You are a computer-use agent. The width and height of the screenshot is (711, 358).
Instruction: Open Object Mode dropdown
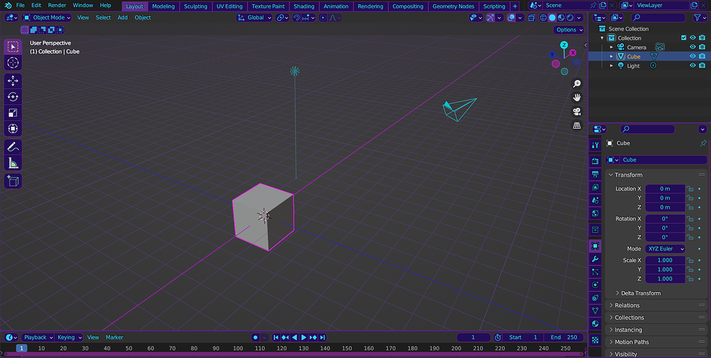click(47, 17)
